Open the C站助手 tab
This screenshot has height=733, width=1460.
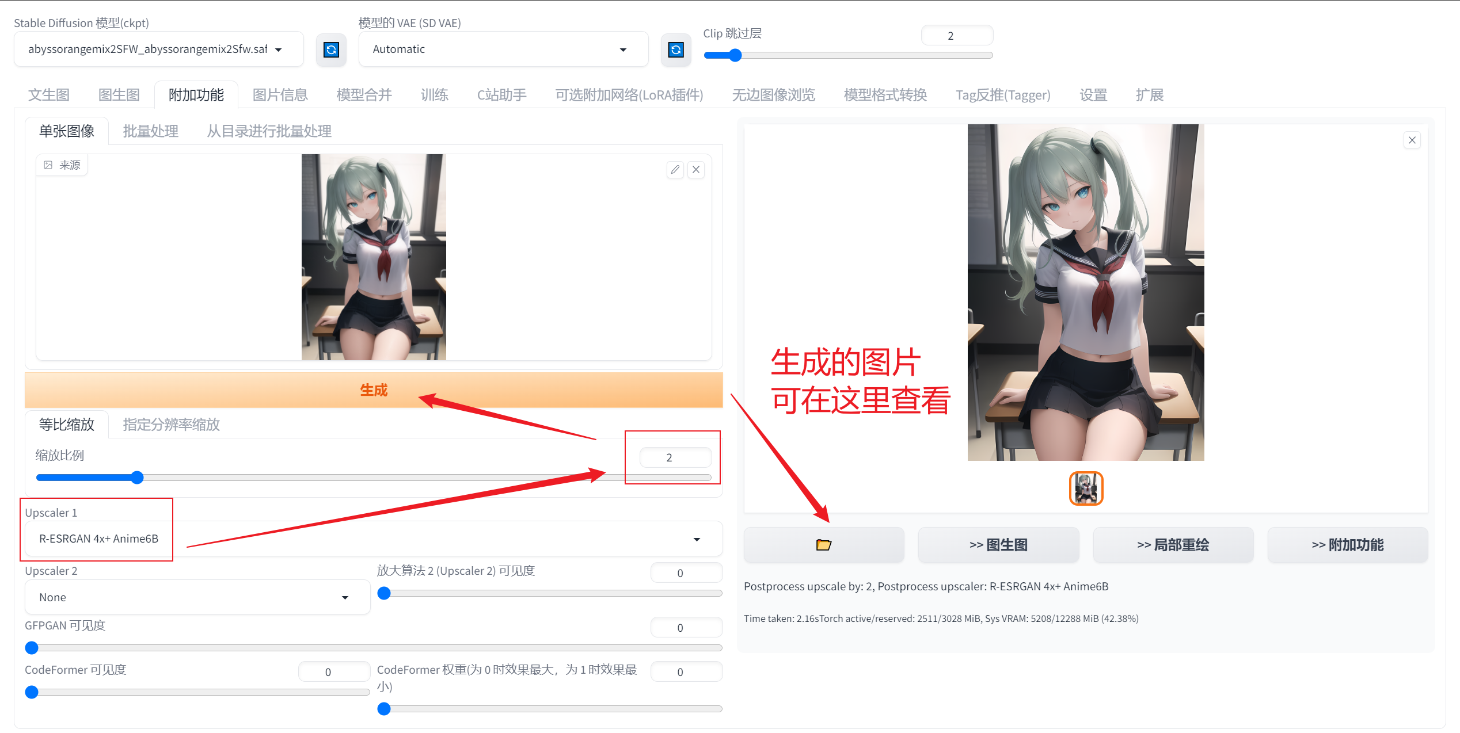click(502, 95)
